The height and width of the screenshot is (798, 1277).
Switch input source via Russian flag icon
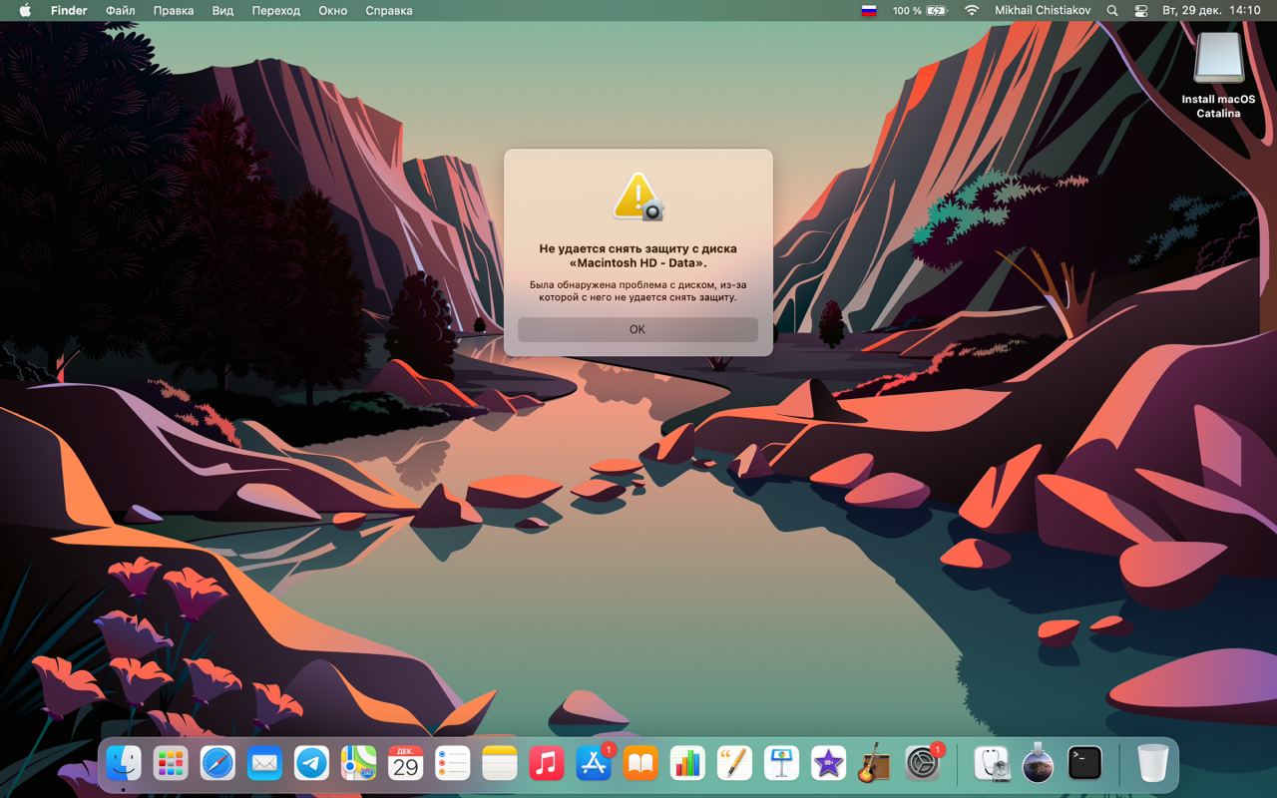[x=869, y=10]
